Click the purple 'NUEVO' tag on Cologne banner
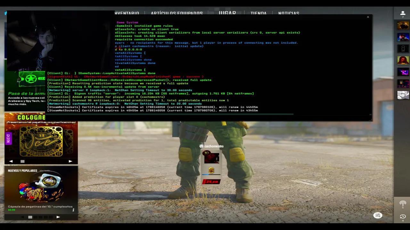Image resolution: width=410 pixels, height=230 pixels. point(8,139)
